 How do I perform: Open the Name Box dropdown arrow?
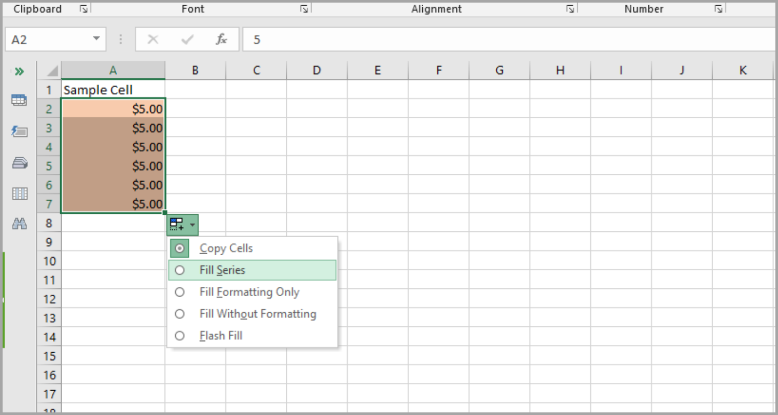pyautogui.click(x=95, y=39)
